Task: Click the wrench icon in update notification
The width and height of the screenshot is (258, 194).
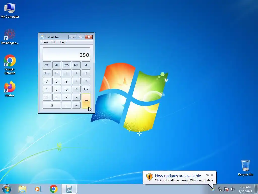Action: pyautogui.click(x=207, y=175)
